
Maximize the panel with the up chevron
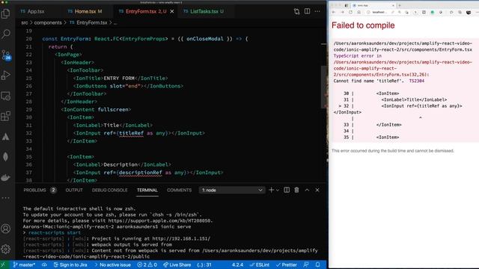point(307,190)
